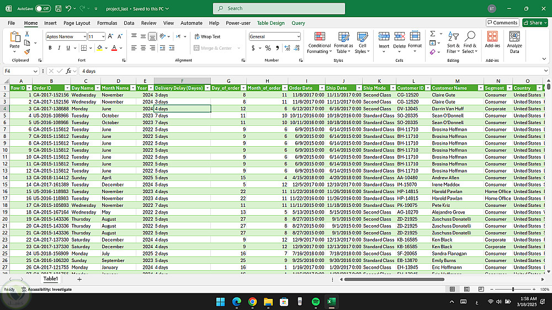Click the Increase Indent icon
Viewport: 552px width, 310px height.
click(172, 48)
